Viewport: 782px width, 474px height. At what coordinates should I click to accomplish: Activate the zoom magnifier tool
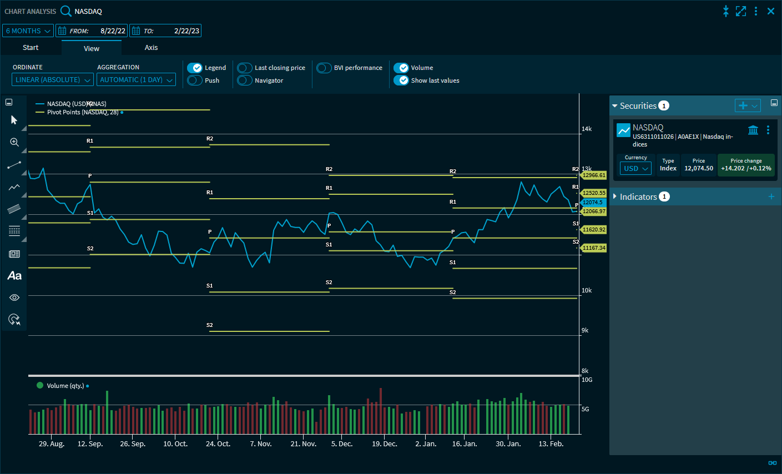pyautogui.click(x=14, y=143)
